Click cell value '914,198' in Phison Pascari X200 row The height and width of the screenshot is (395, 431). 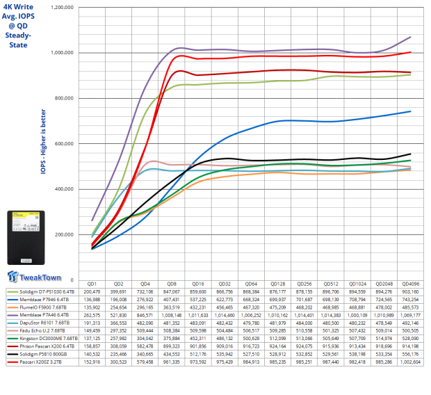411,346
